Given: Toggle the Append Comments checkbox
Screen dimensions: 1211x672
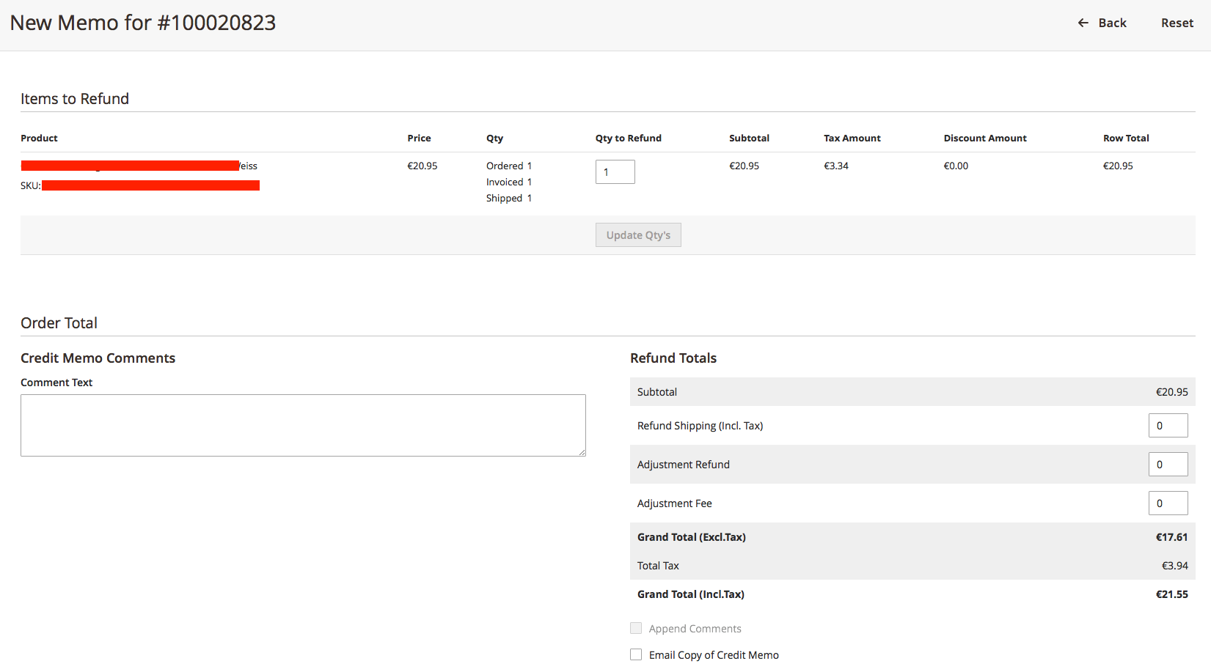Looking at the screenshot, I should pos(635,628).
